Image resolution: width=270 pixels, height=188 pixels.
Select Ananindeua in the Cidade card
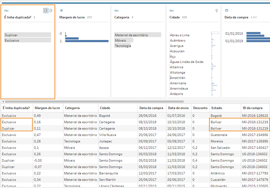[179, 88]
